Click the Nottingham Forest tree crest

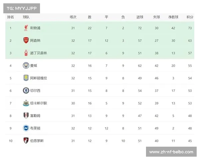(26, 53)
